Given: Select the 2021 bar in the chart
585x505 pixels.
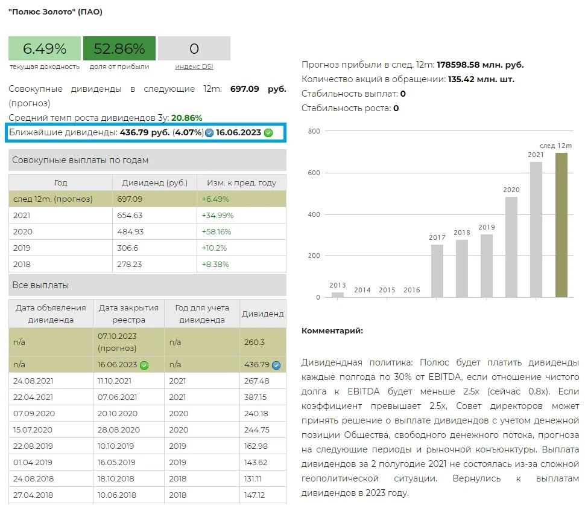Looking at the screenshot, I should click(x=536, y=230).
